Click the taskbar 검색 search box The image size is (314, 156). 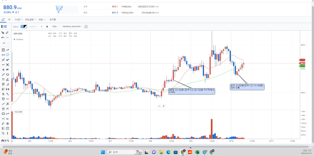point(124,152)
